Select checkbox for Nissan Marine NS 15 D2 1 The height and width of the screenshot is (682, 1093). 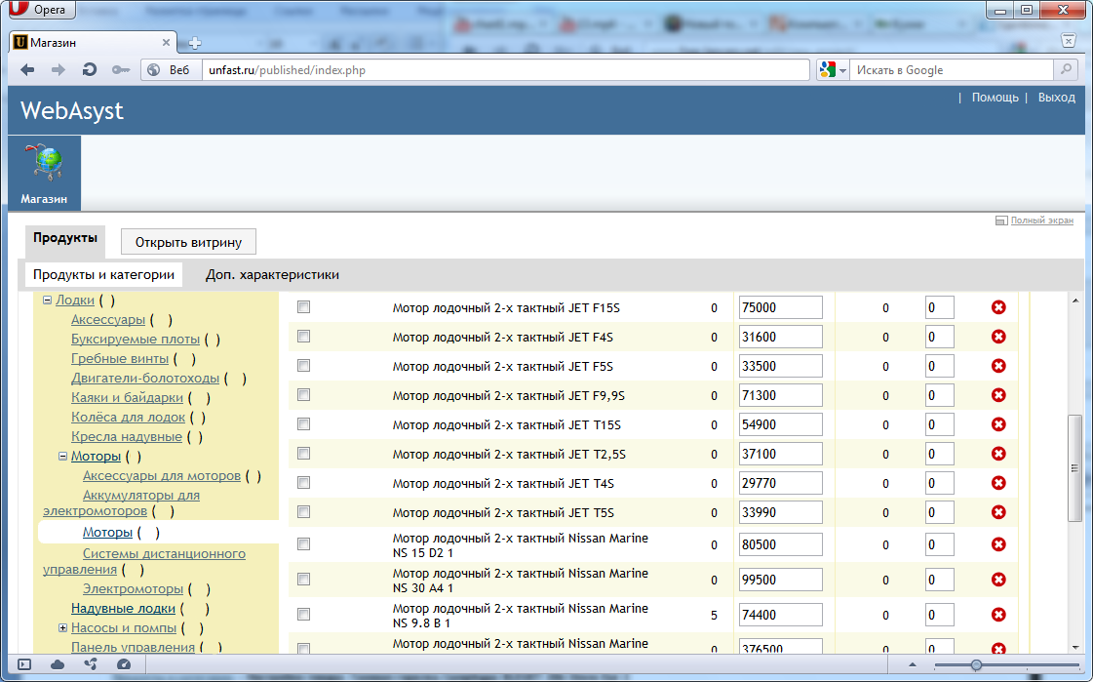[x=303, y=544]
